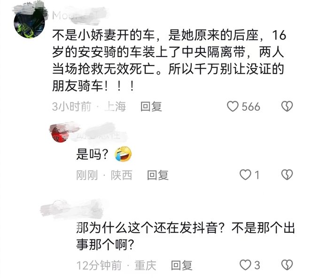Tap the 3小时前 · 上海 timestamp

coord(89,107)
